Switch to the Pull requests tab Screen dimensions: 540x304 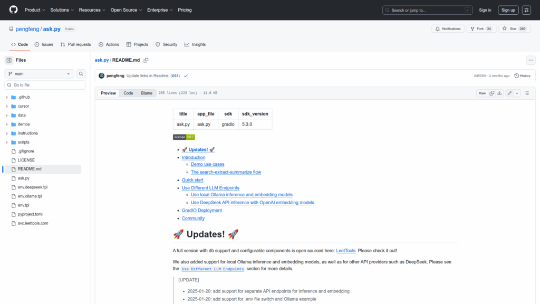[75, 44]
